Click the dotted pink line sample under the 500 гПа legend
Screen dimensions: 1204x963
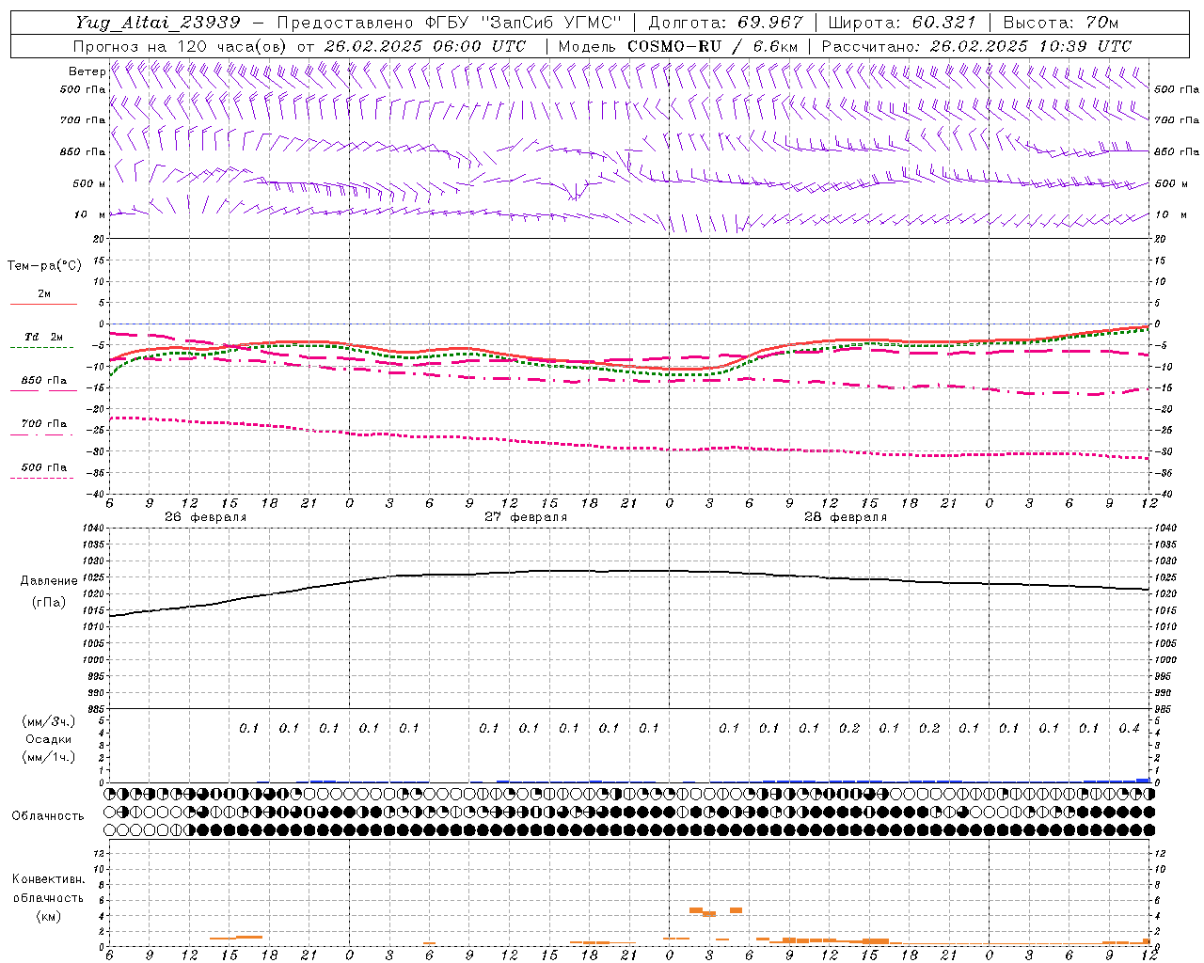(x=43, y=479)
